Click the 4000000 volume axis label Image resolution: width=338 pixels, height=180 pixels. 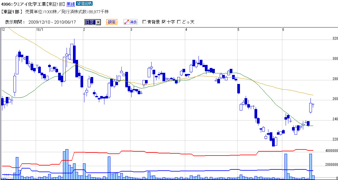[x=331, y=151]
